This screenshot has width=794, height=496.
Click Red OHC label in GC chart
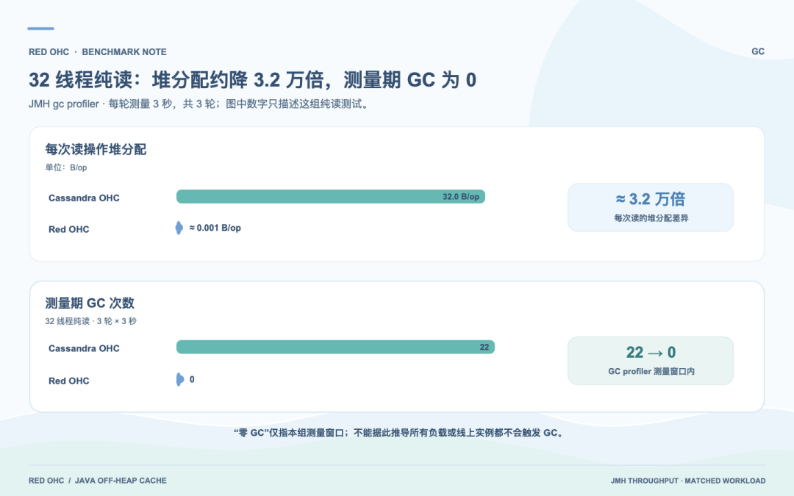click(x=69, y=381)
